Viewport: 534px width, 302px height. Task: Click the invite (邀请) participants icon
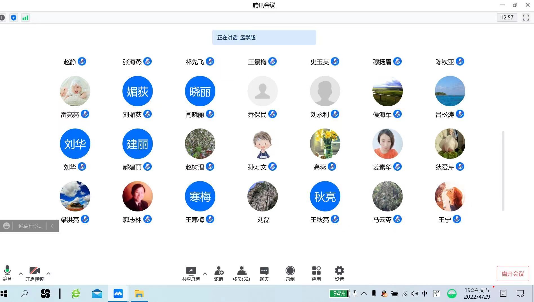pos(218,273)
